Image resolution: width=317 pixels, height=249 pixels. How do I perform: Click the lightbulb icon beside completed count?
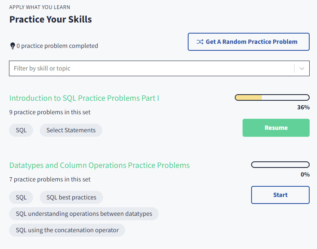12,46
